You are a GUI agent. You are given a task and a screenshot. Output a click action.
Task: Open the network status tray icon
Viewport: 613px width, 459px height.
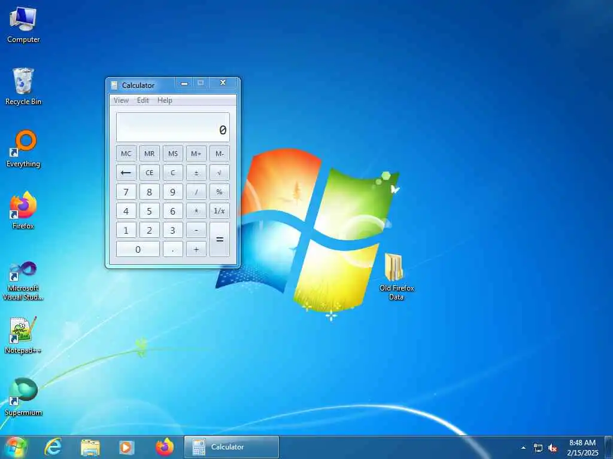(x=538, y=448)
